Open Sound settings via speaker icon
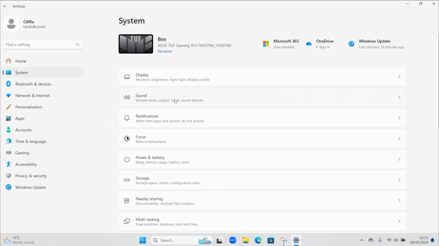 point(127,97)
